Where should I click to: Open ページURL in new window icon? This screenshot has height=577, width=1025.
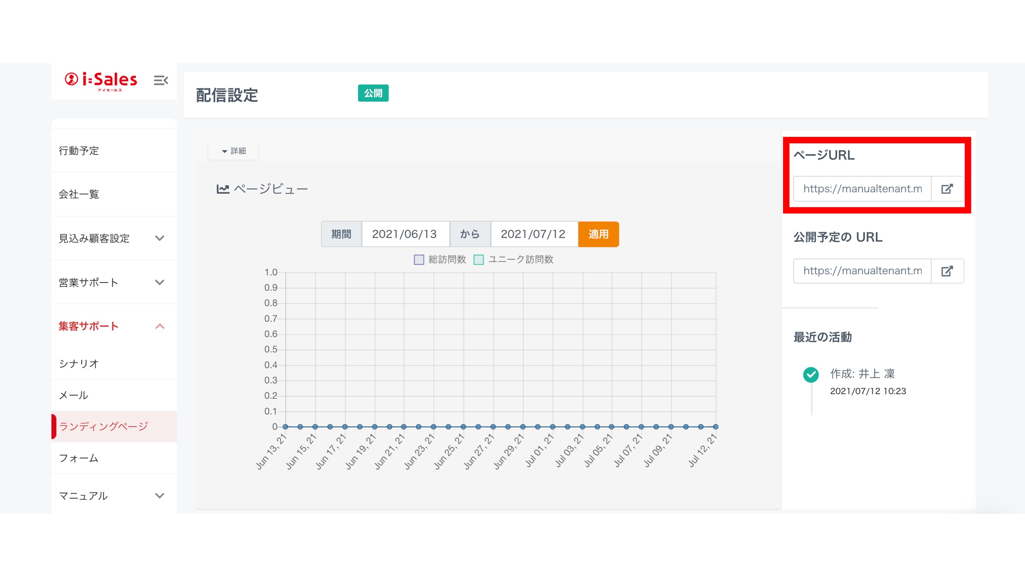(947, 189)
